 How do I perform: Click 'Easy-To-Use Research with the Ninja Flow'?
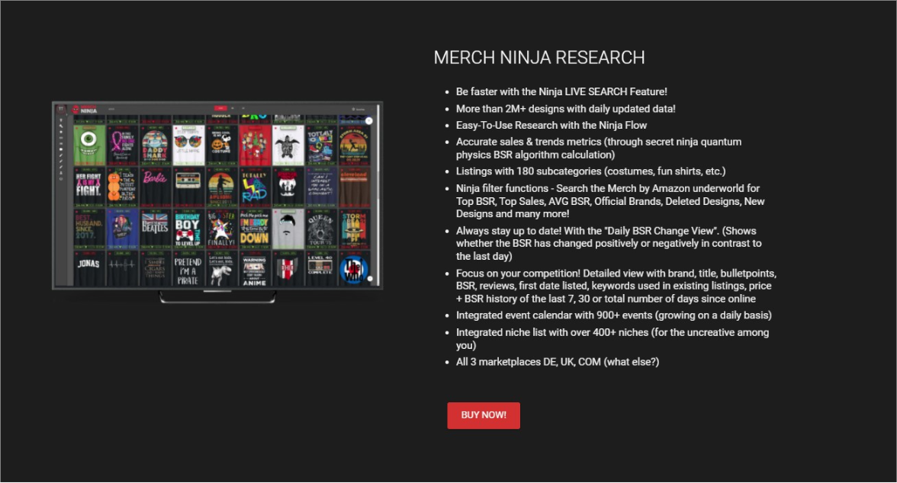pyautogui.click(x=551, y=125)
